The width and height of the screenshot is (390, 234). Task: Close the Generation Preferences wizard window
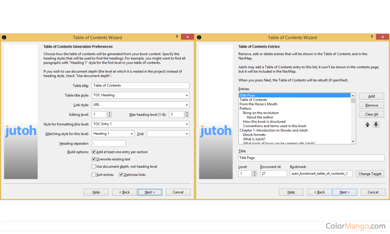coord(188,37)
